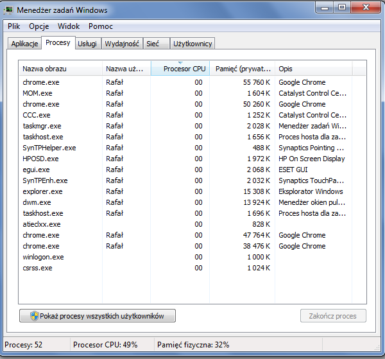This screenshot has height=359, width=385.
Task: Sort by Procesor CPU column header
Action: coord(180,69)
